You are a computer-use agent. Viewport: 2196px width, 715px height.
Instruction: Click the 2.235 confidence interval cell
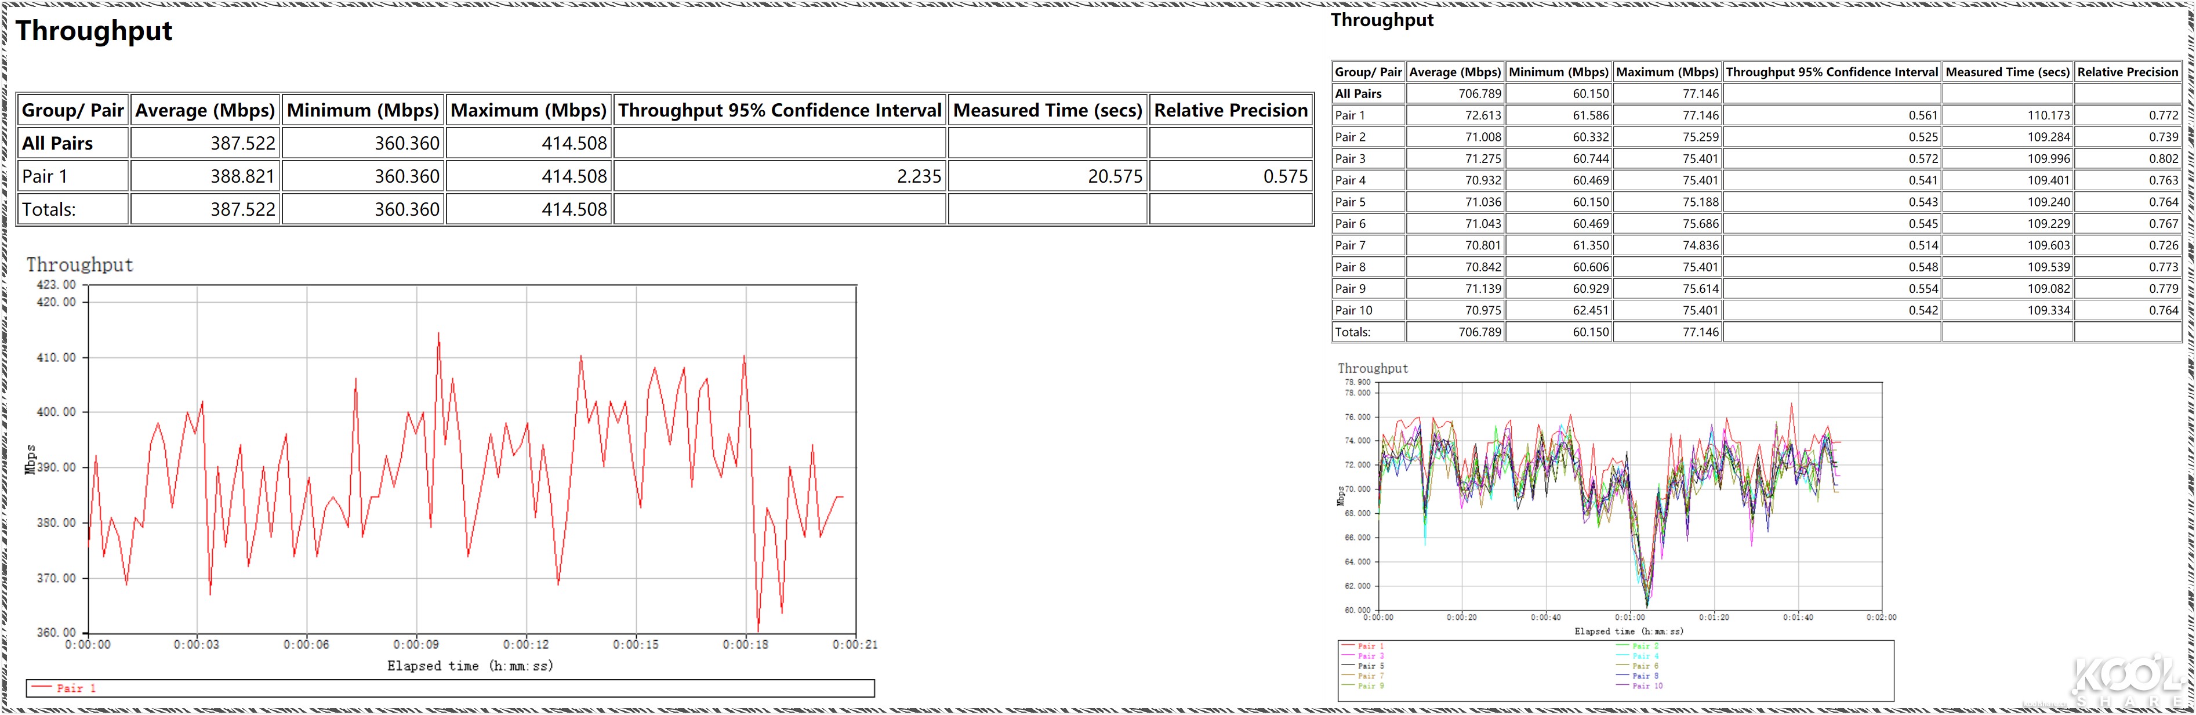tap(918, 176)
